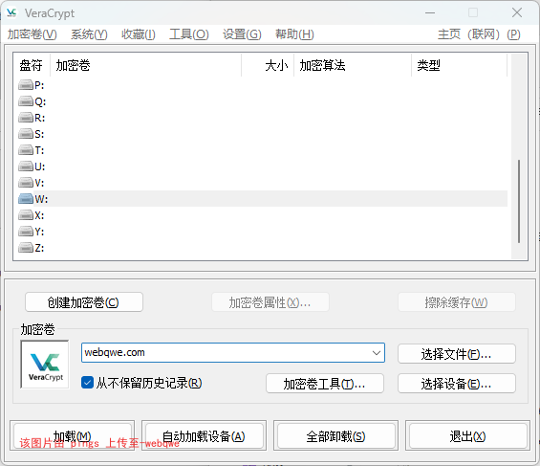Click the 退出(X) exit button
540x466 pixels.
pyautogui.click(x=467, y=436)
